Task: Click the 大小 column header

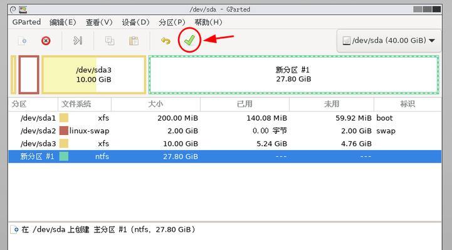Action: click(x=155, y=104)
